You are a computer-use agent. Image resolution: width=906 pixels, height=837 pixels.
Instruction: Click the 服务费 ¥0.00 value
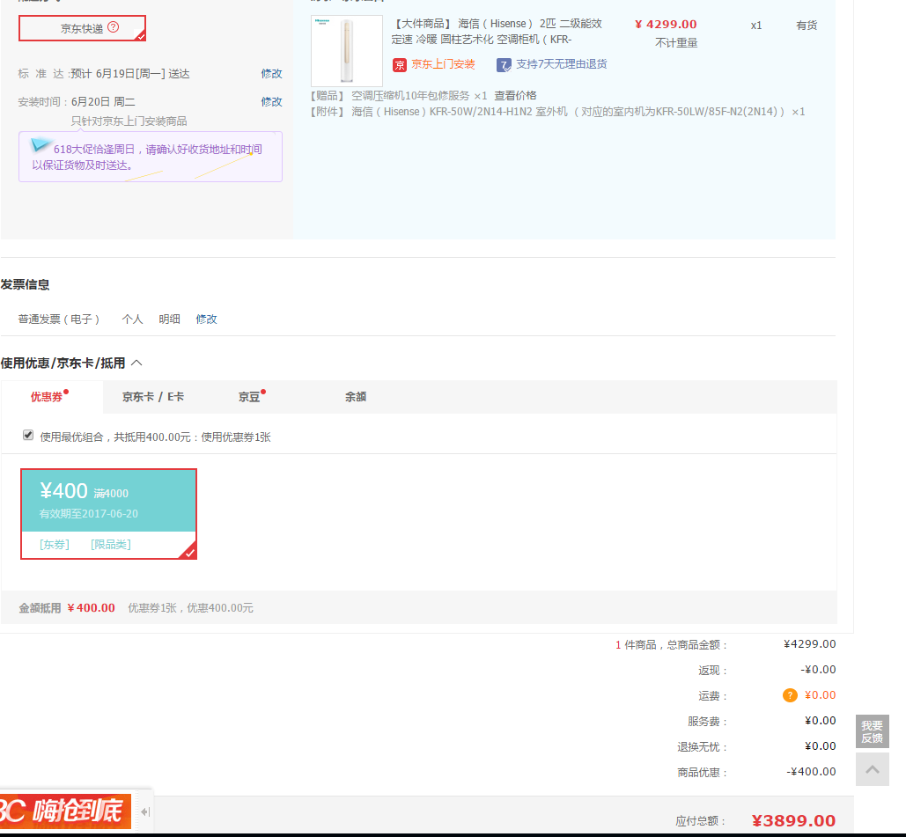(821, 720)
